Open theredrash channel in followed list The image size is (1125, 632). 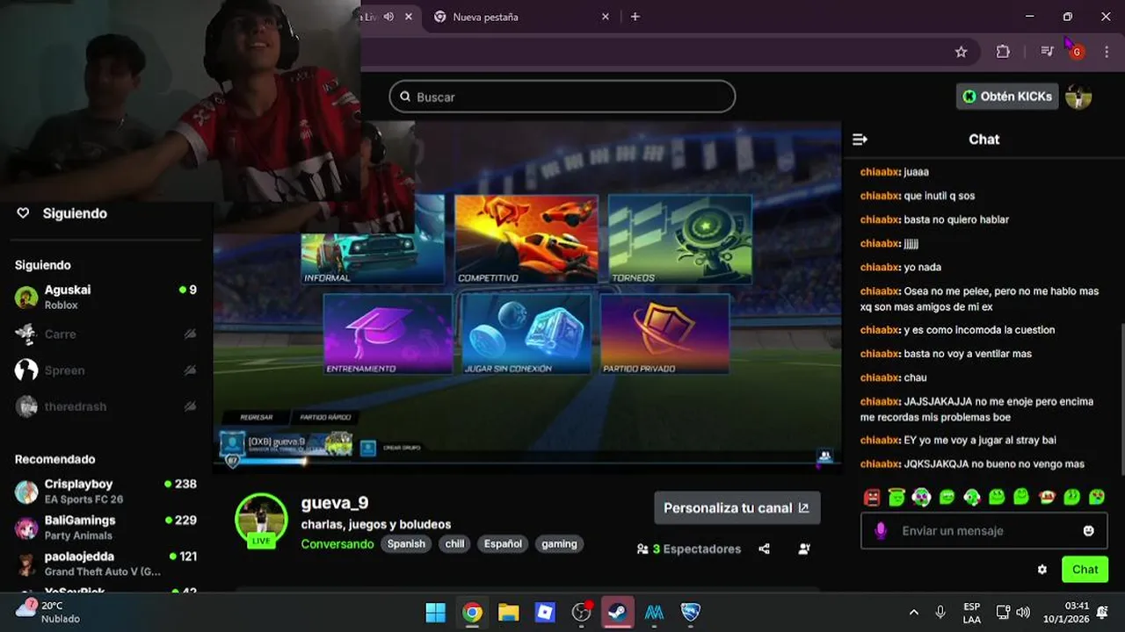click(105, 406)
